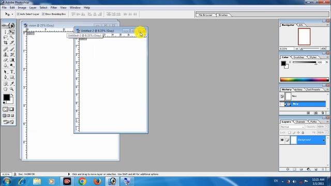The image size is (331, 186).
Task: Open the Image menu
Action: click(x=22, y=8)
